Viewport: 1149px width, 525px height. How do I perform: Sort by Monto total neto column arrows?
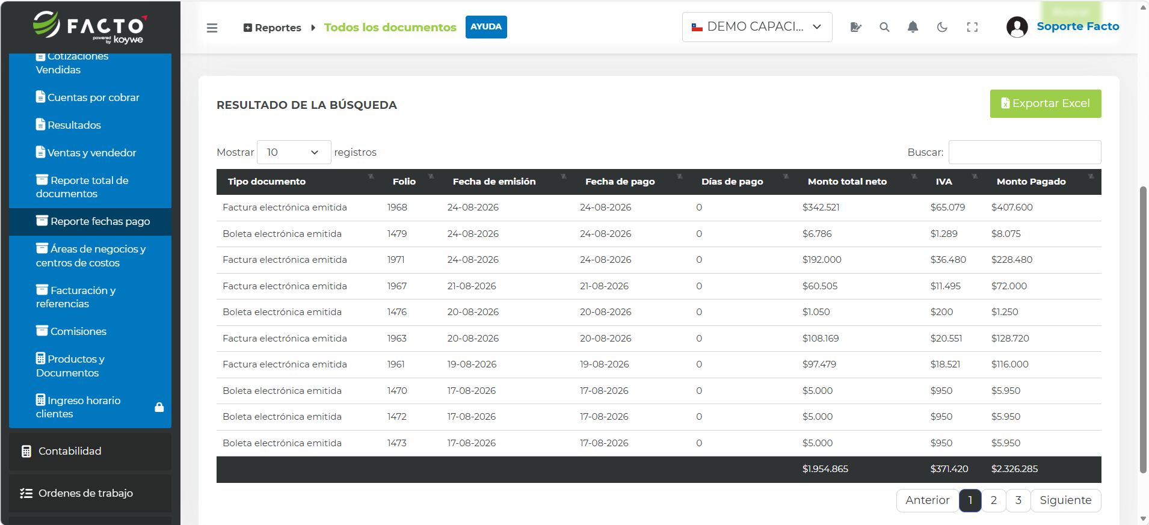tap(914, 177)
